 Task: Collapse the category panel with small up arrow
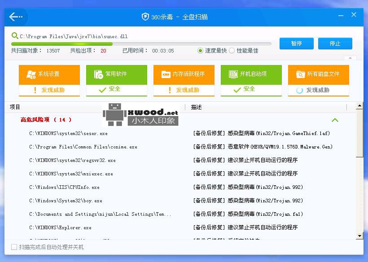(x=350, y=58)
